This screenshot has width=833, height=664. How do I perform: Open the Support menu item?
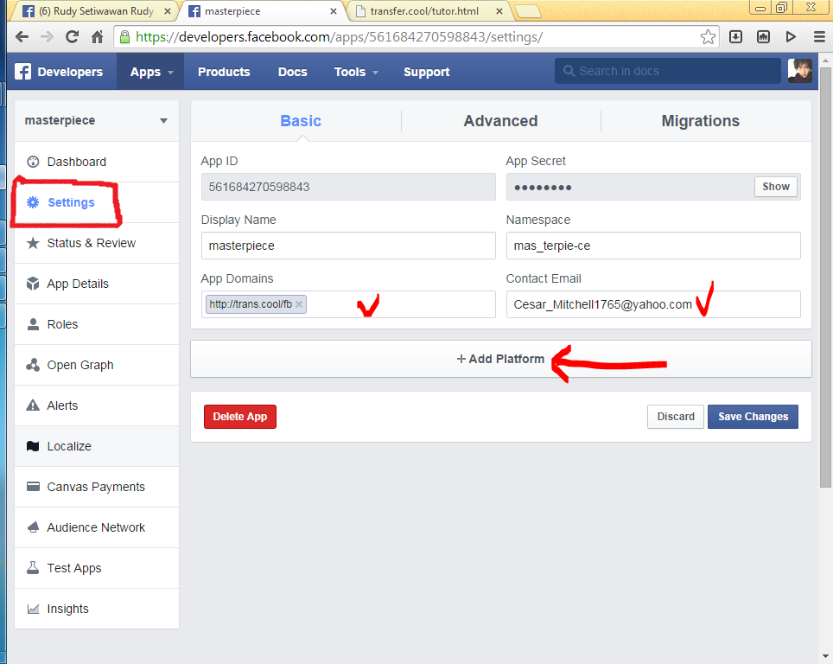coord(427,72)
